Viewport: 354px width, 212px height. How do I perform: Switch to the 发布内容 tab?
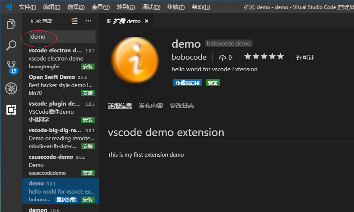pos(151,106)
